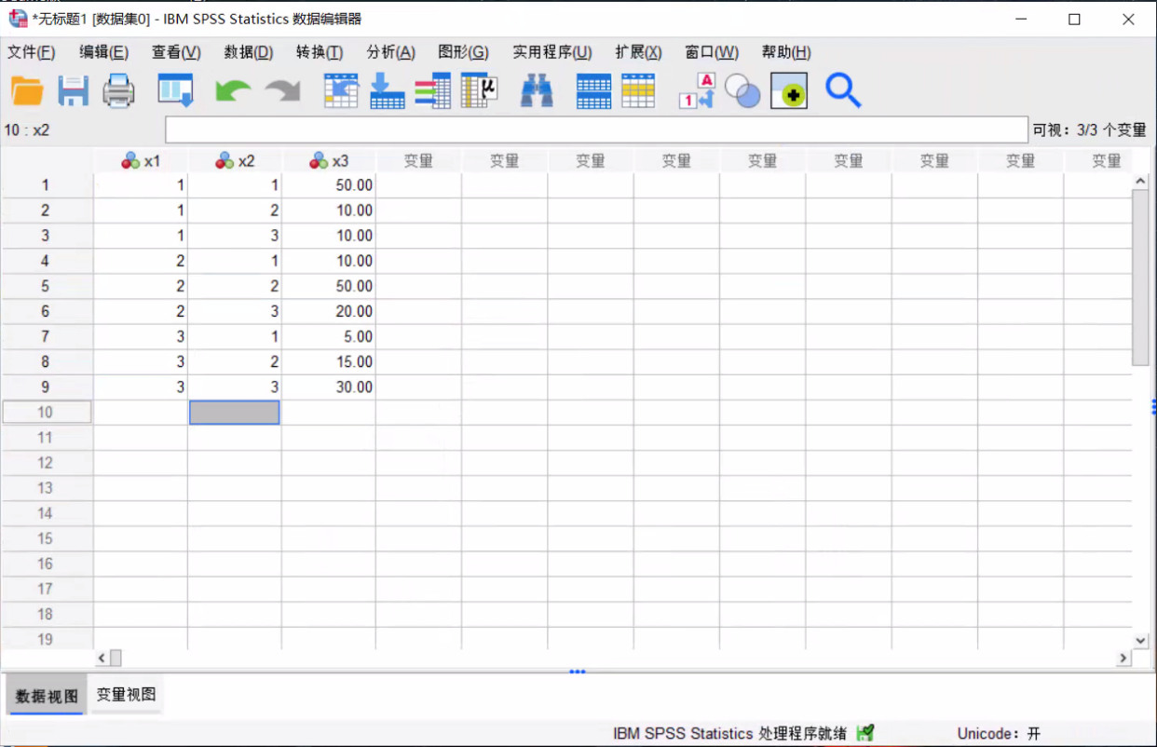Undo the last action with green arrow
The image size is (1157, 747).
tap(233, 91)
